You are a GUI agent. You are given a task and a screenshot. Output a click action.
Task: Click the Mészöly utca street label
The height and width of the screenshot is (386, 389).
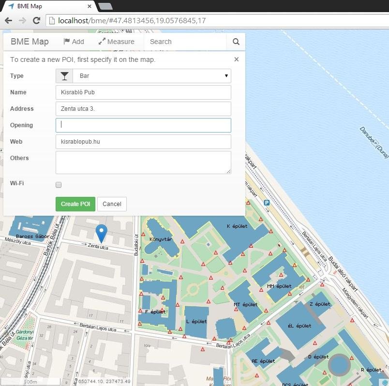(x=17, y=241)
